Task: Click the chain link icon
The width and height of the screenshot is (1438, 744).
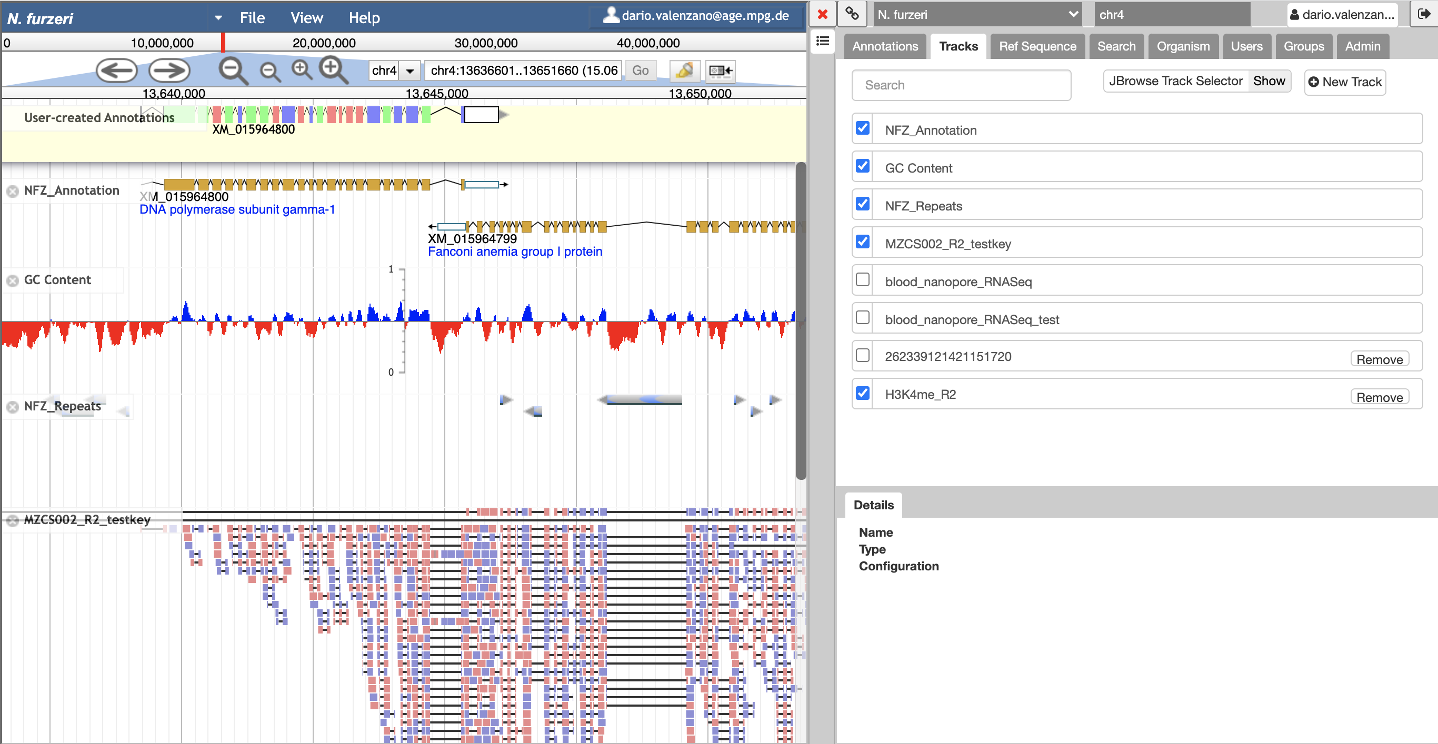Action: tap(851, 13)
